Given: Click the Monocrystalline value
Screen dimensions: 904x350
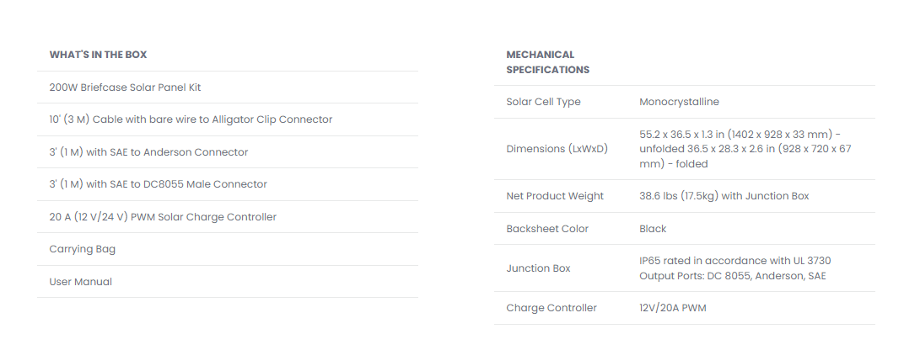Looking at the screenshot, I should [679, 102].
